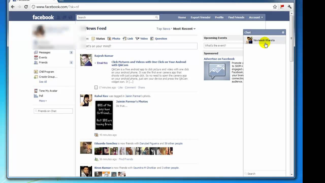Screen dimensions: 325x183
Task: Click Rajesh Kumar's avatar picture
Action: [86, 60]
